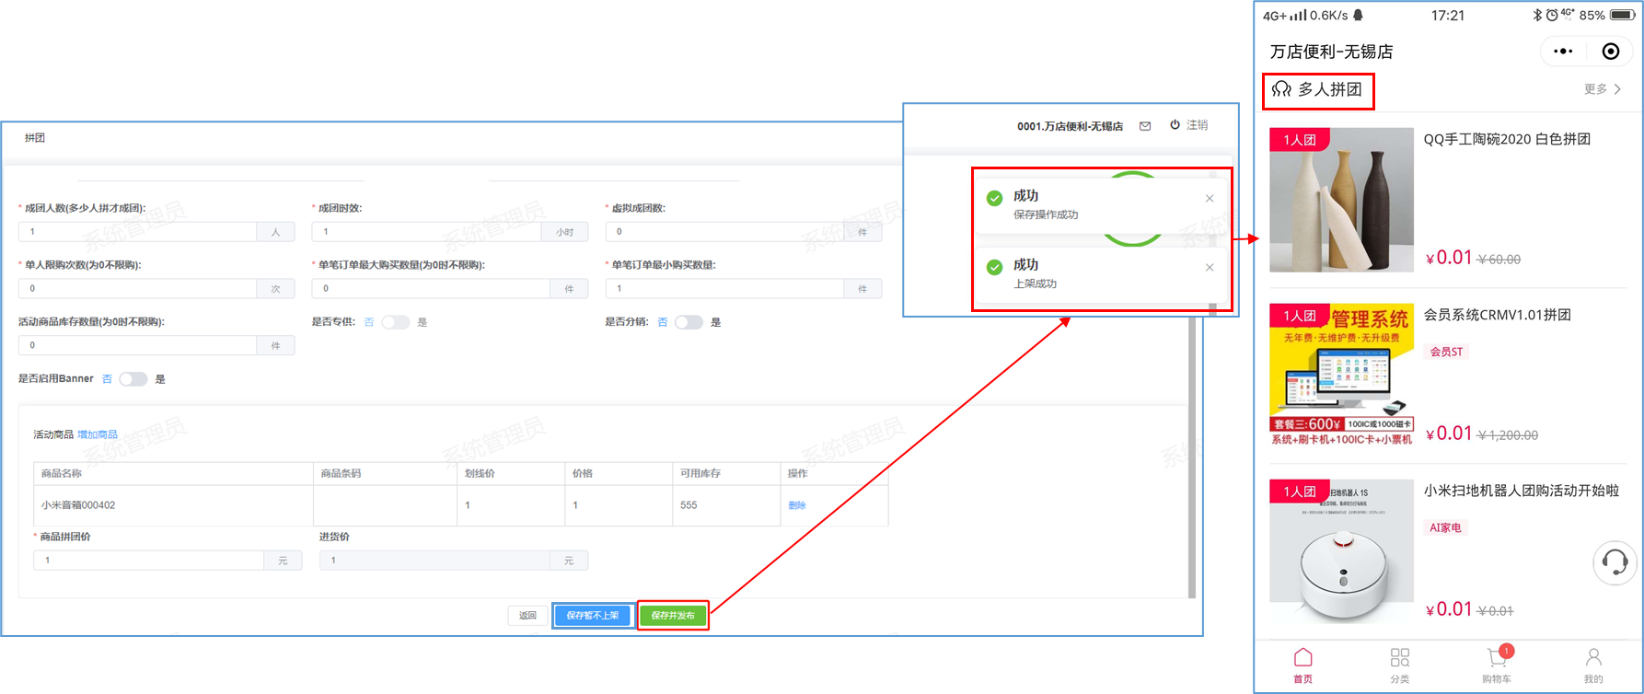
Task: Delete the 小米音箱000402 row via 删除
Action: [797, 505]
